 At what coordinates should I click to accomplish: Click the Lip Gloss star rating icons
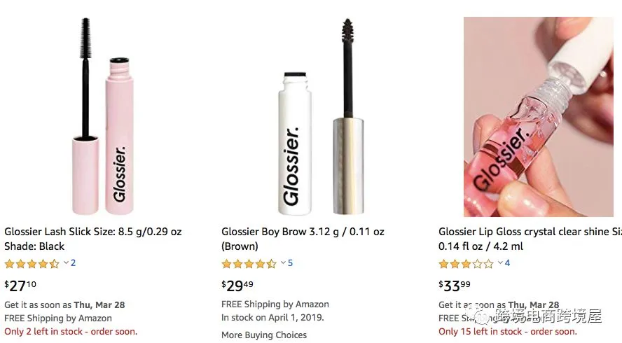pos(466,264)
